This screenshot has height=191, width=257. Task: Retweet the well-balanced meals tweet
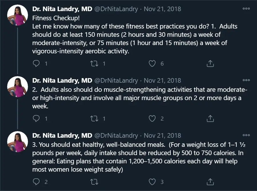pyautogui.click(x=94, y=182)
